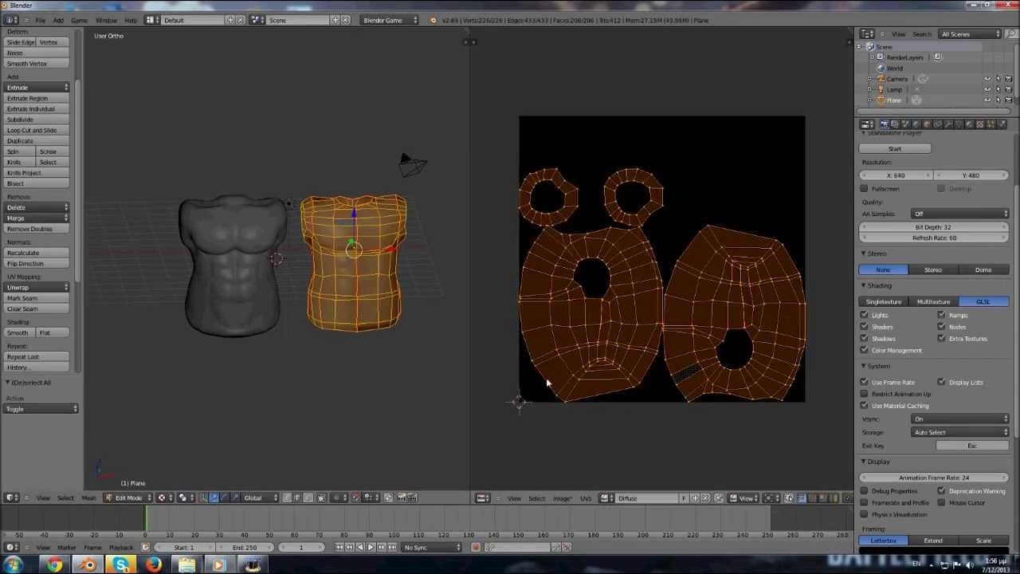Uncheck the Shadows option under Shading
The width and height of the screenshot is (1020, 574).
pyautogui.click(x=864, y=338)
